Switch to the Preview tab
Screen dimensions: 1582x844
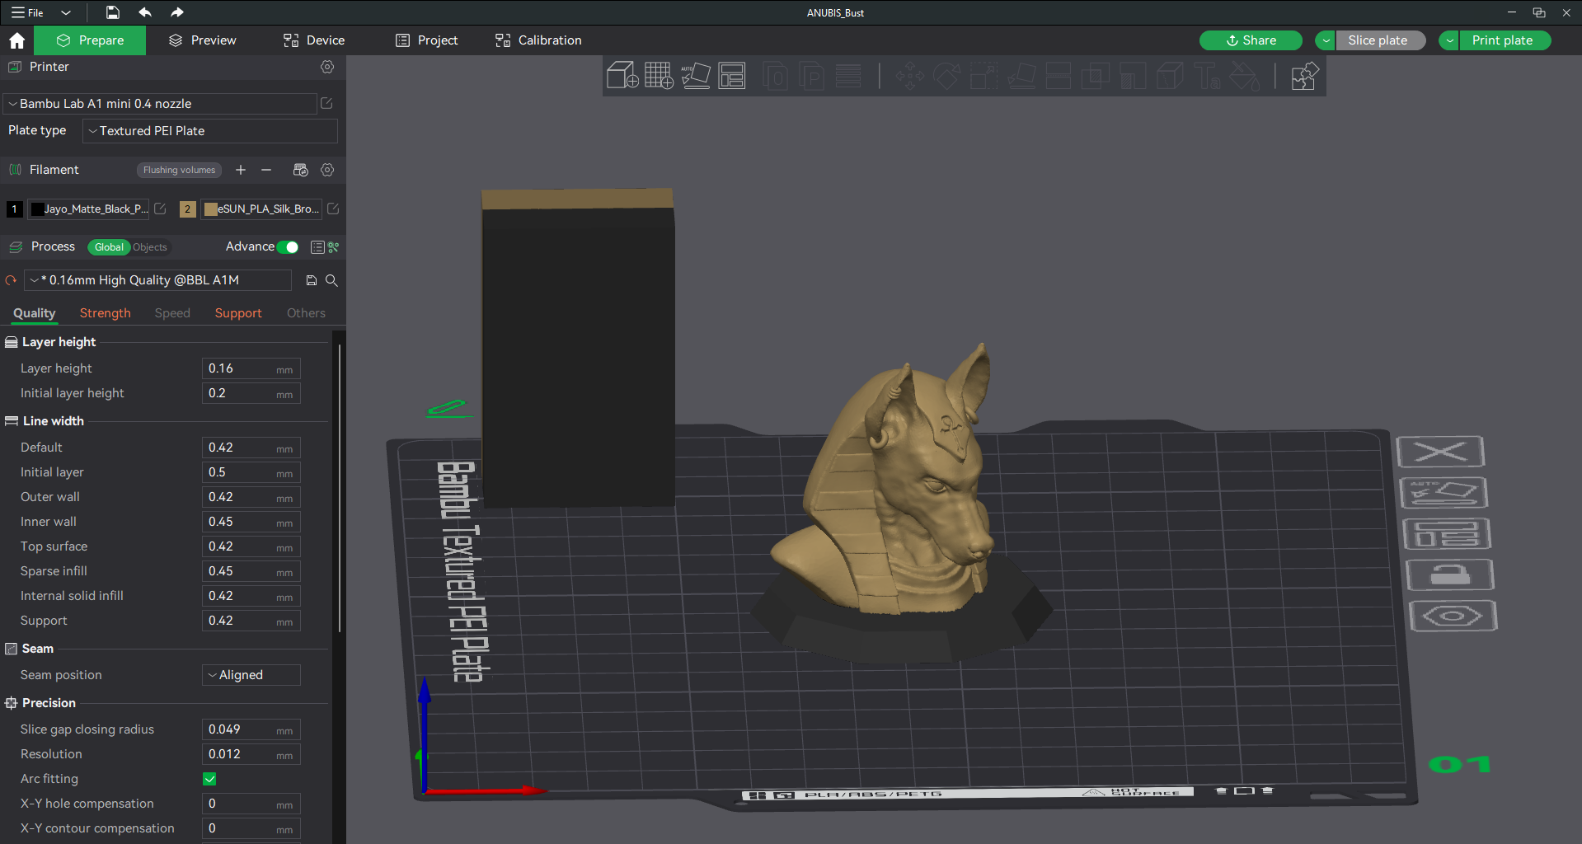pyautogui.click(x=202, y=40)
